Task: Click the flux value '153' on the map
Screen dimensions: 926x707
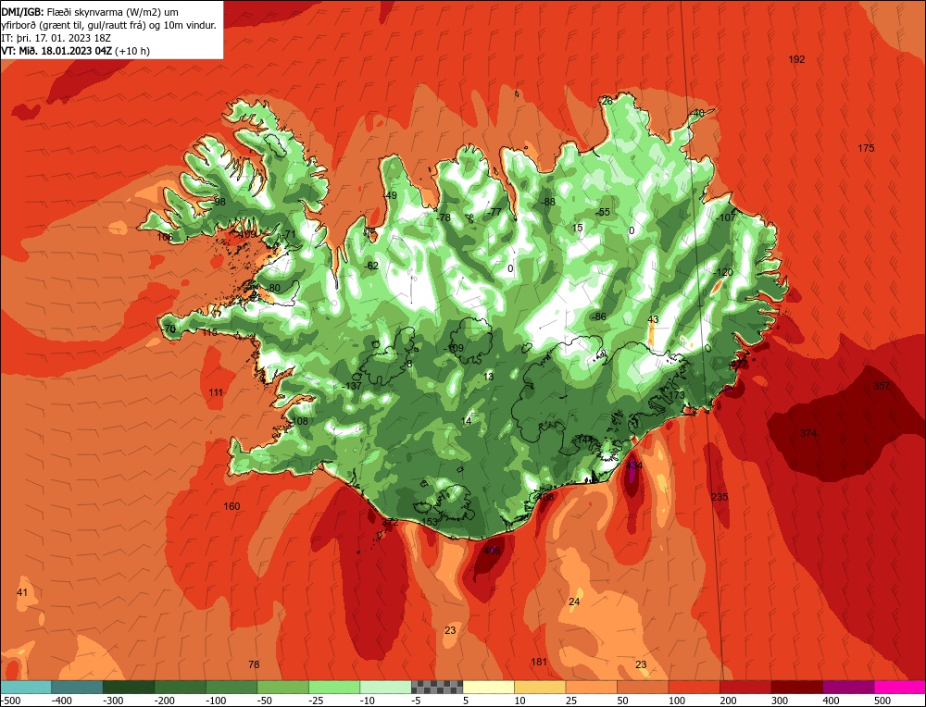Action: click(430, 522)
